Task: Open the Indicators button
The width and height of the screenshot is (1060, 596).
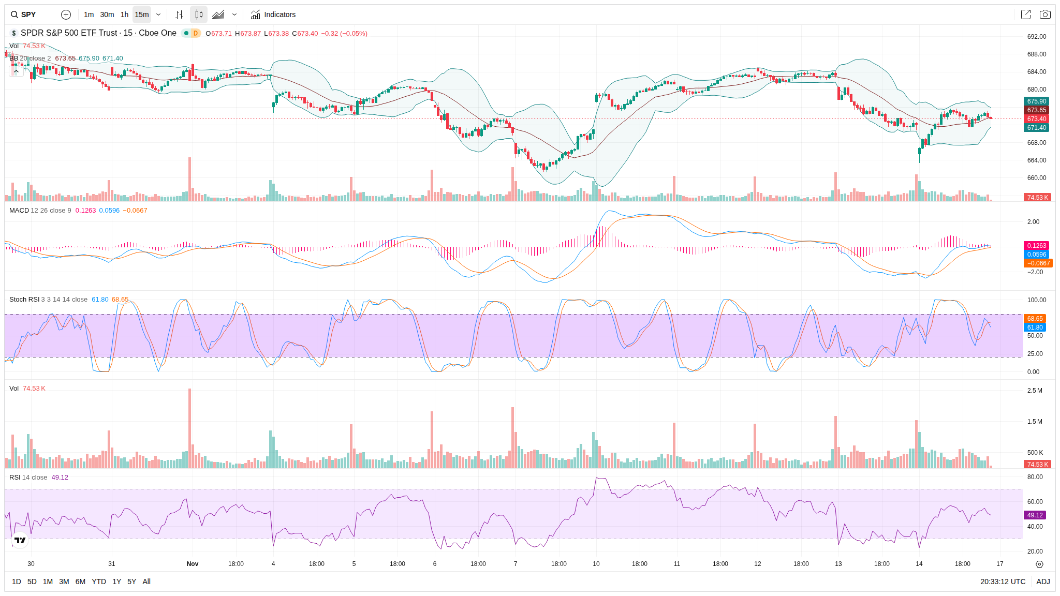Action: [273, 14]
